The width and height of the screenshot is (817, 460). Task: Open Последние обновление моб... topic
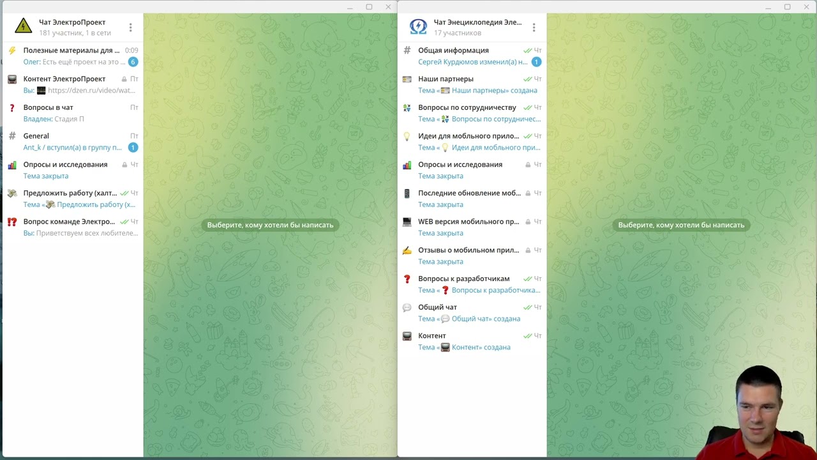tap(472, 199)
